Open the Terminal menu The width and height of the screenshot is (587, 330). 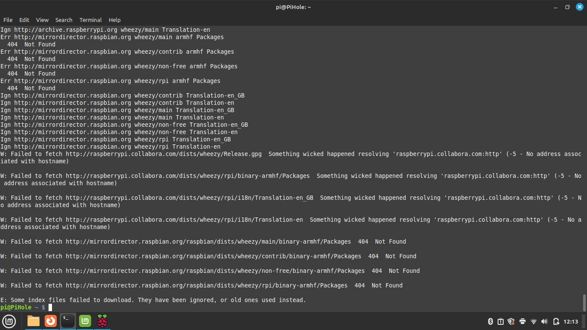click(x=91, y=20)
